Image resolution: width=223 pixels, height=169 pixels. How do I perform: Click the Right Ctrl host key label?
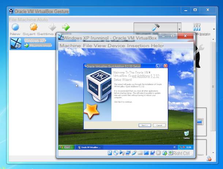coord(181,153)
